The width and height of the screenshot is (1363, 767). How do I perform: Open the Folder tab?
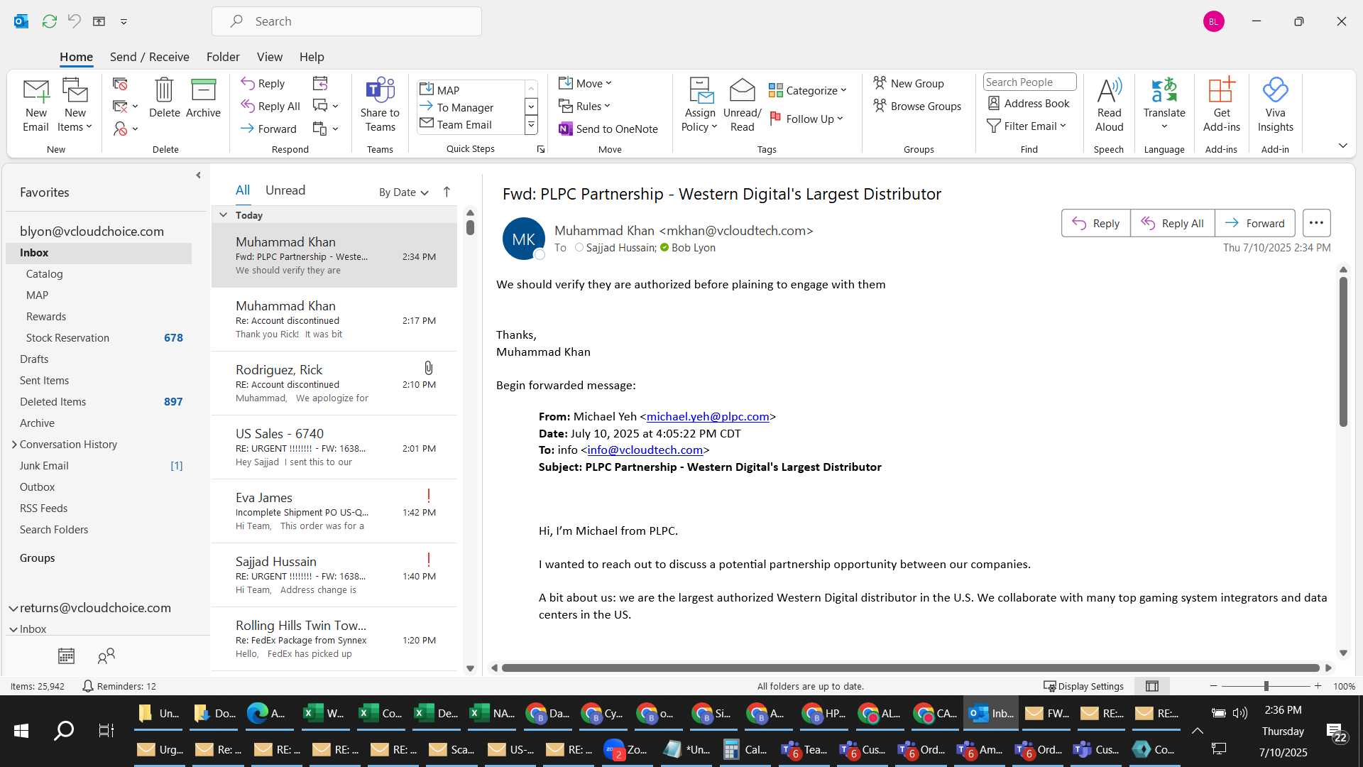point(223,57)
